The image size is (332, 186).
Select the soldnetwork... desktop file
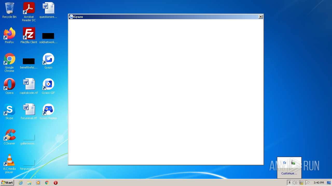pos(48,38)
